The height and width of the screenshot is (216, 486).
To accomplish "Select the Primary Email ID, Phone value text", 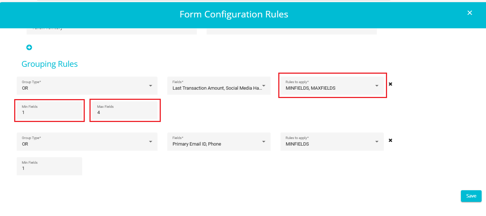I will tap(197, 144).
